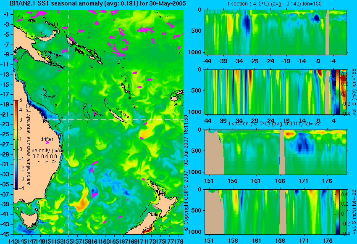Select the lon=155 temperature section title
Screen dimensions: 357x244
pyautogui.click(x=275, y=4)
